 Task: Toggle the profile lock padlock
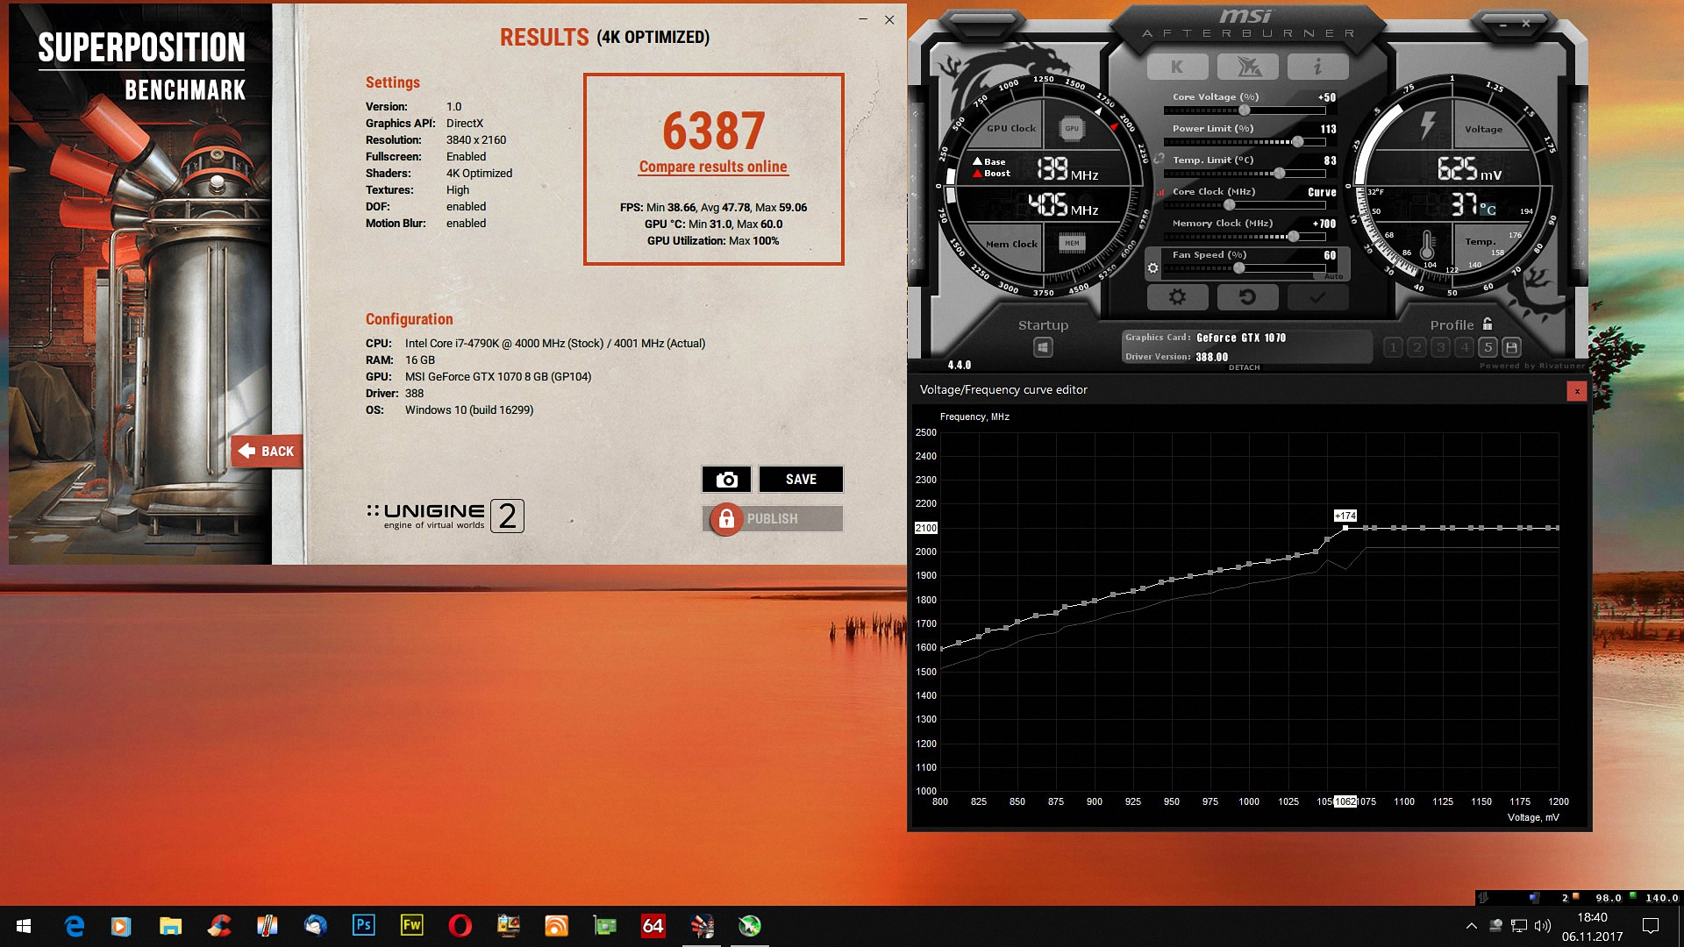[x=1488, y=324]
